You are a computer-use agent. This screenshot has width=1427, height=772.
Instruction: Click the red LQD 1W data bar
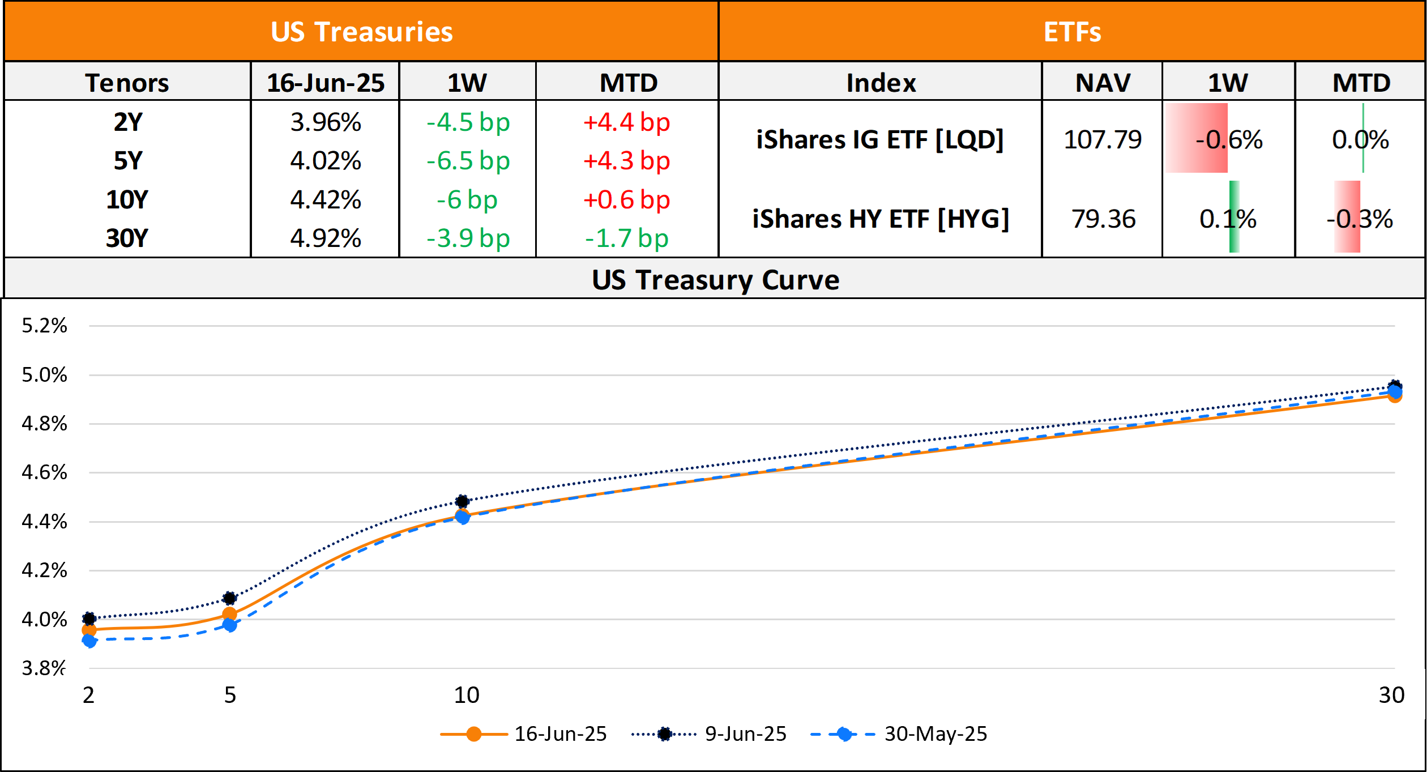[1196, 139]
